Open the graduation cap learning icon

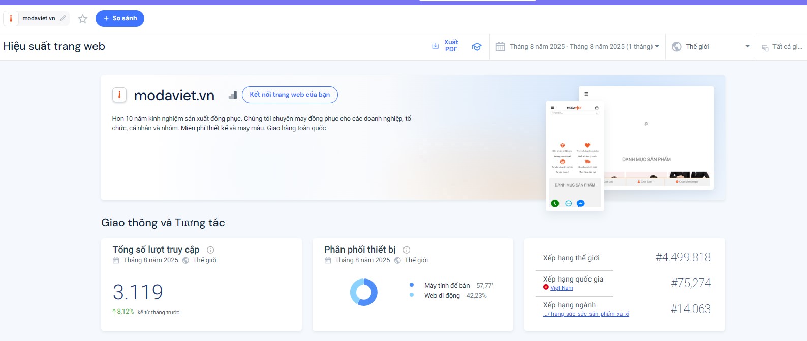point(477,46)
